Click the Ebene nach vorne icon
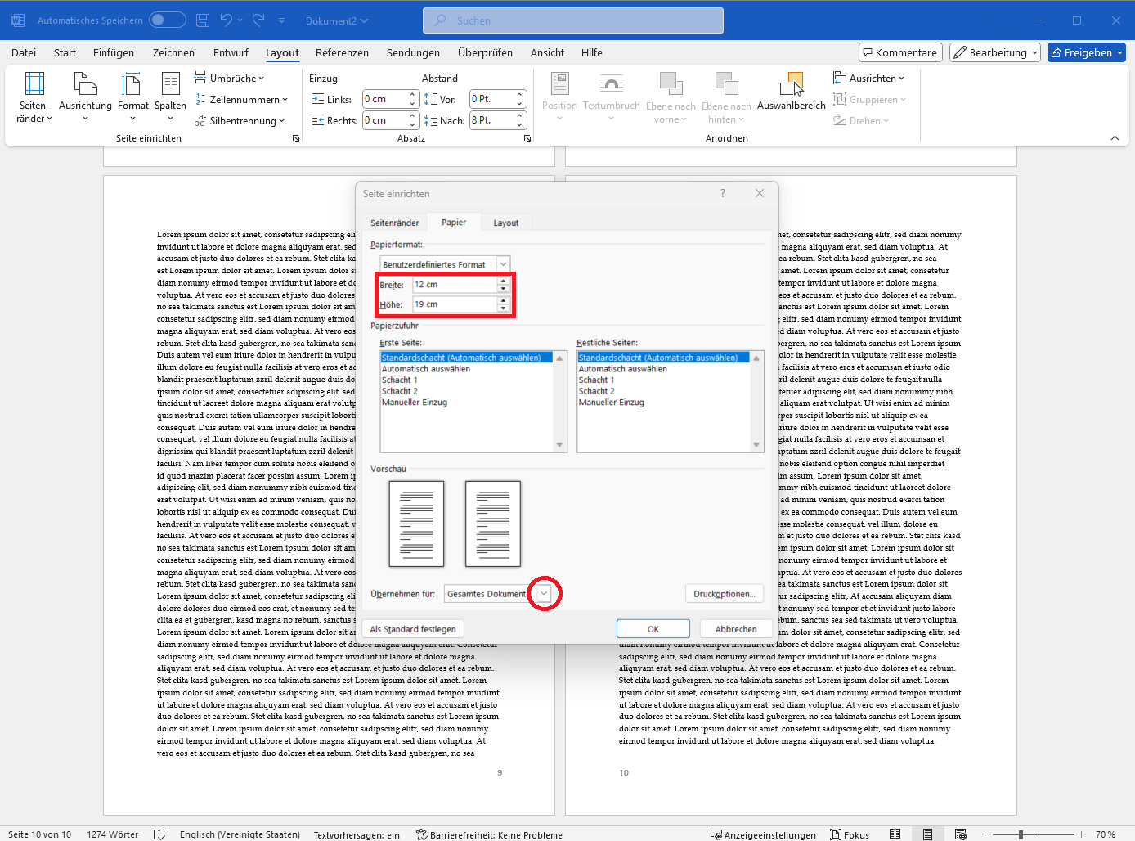Viewport: 1135px width, 841px height. [x=671, y=97]
